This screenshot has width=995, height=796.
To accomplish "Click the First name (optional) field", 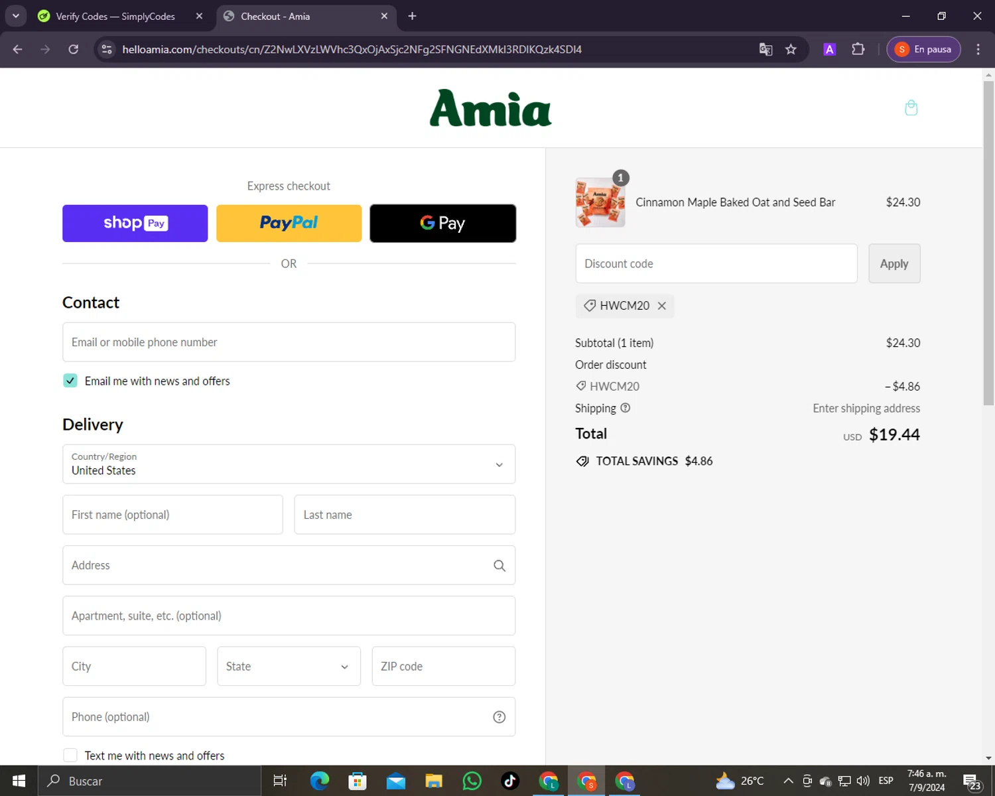I will [172, 515].
